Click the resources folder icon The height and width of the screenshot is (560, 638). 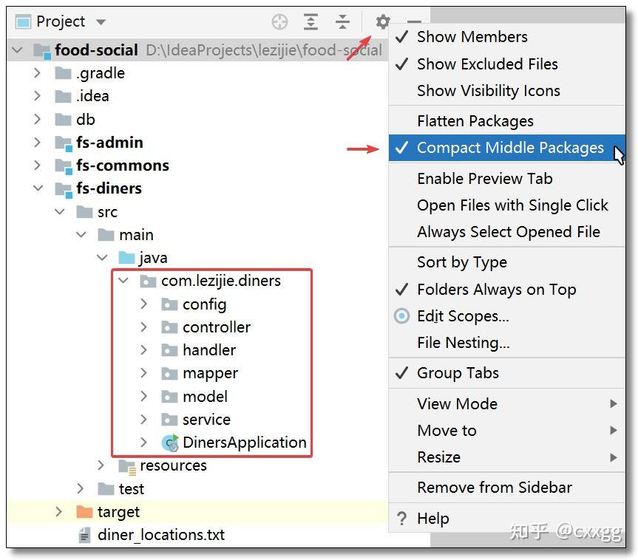126,465
